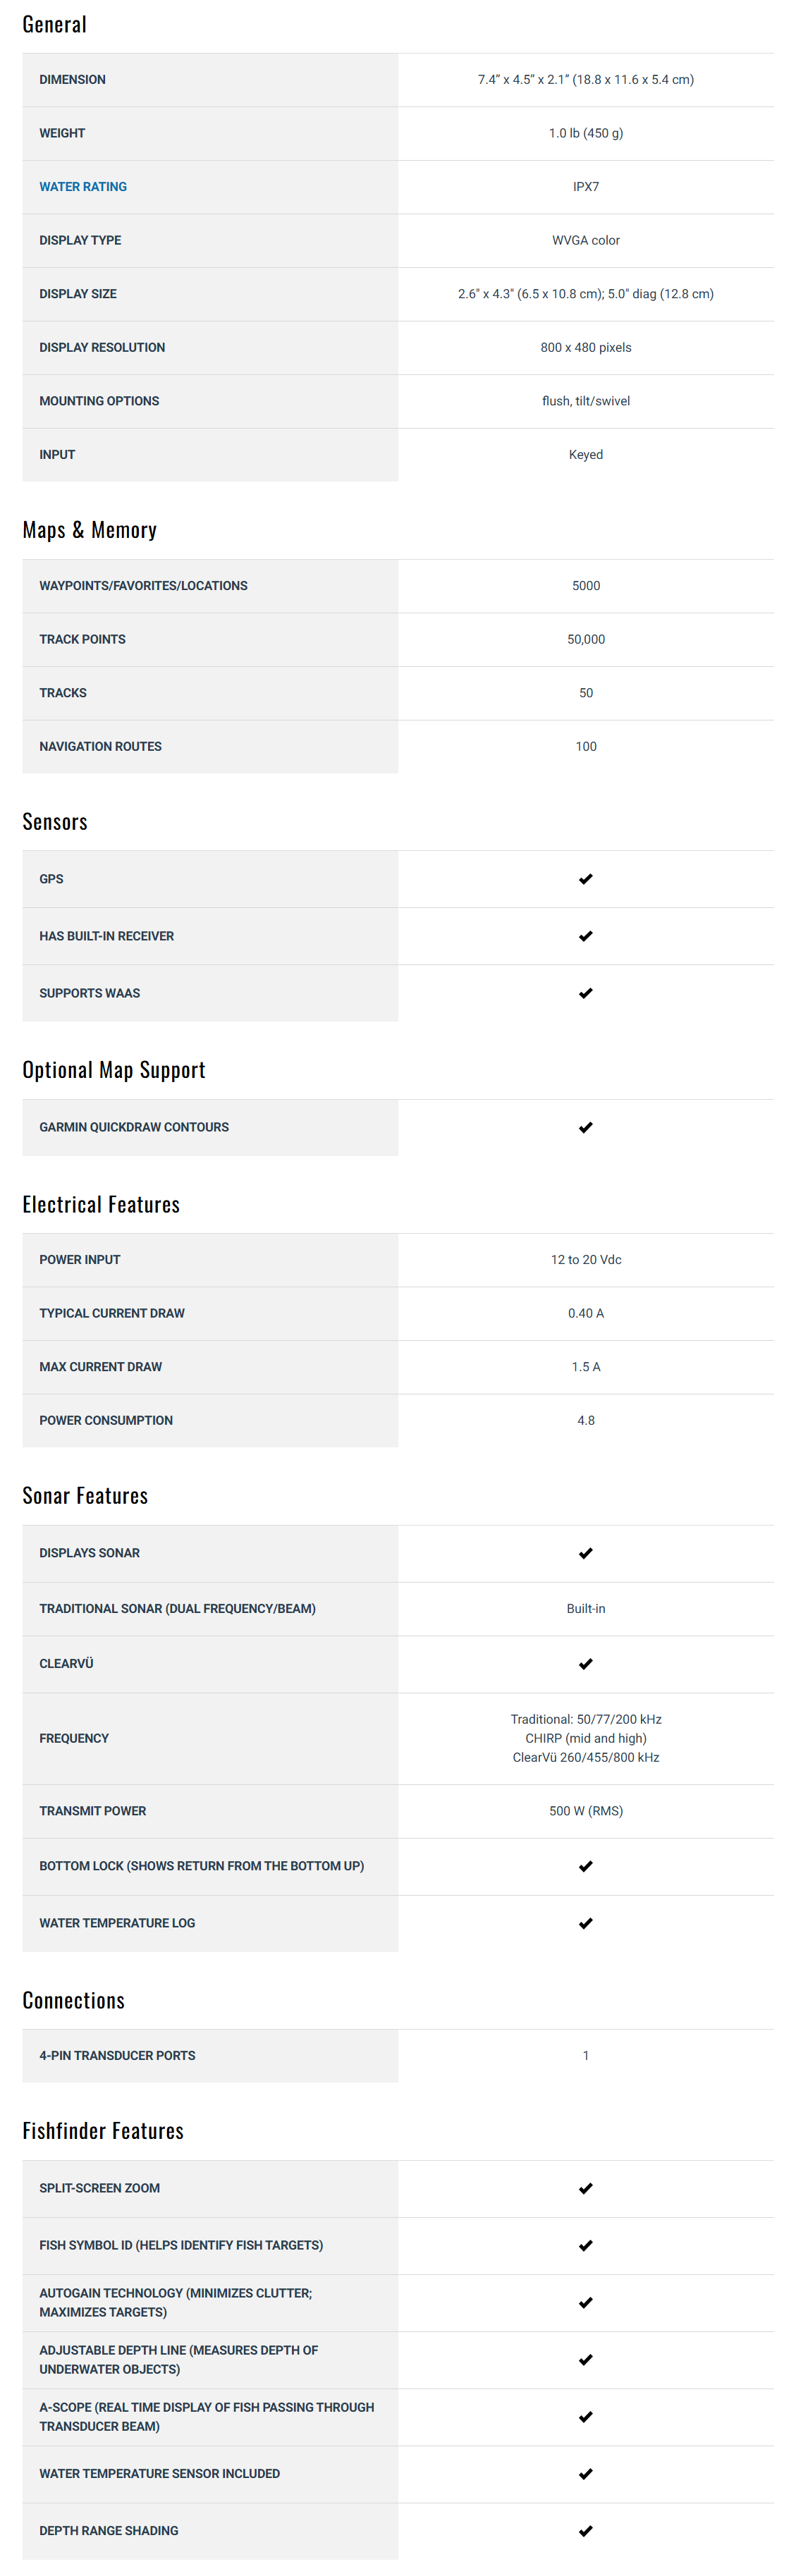Screen dimensions: 796x2576
Task: Click the Depth Range Shading checkmark
Action: point(586,2530)
